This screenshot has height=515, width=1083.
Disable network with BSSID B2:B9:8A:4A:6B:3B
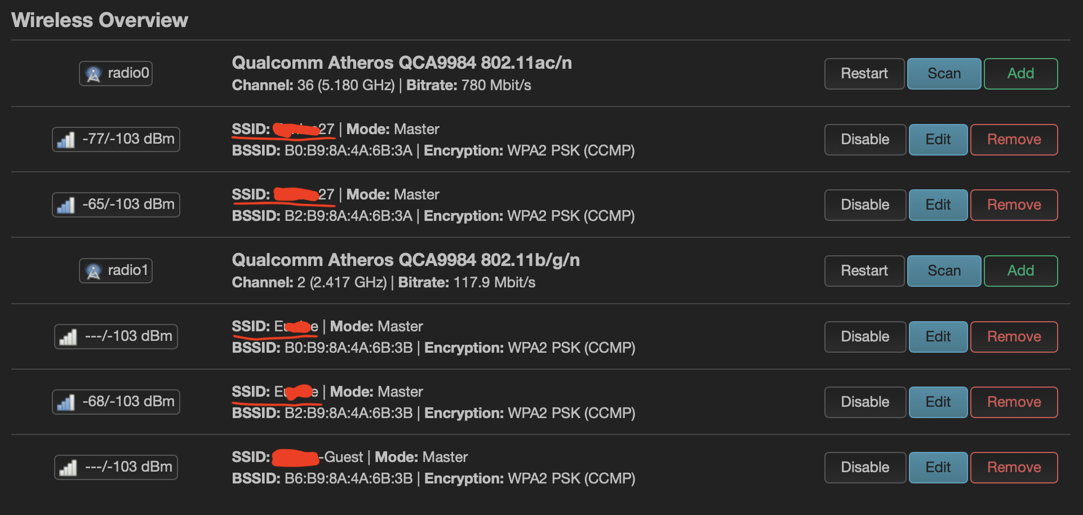click(x=865, y=402)
